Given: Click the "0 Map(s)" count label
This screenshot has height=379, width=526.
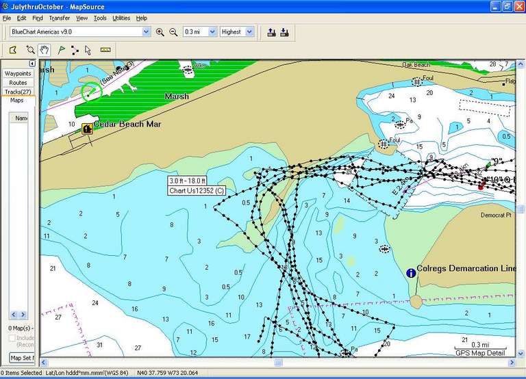Looking at the screenshot, I should click(21, 328).
